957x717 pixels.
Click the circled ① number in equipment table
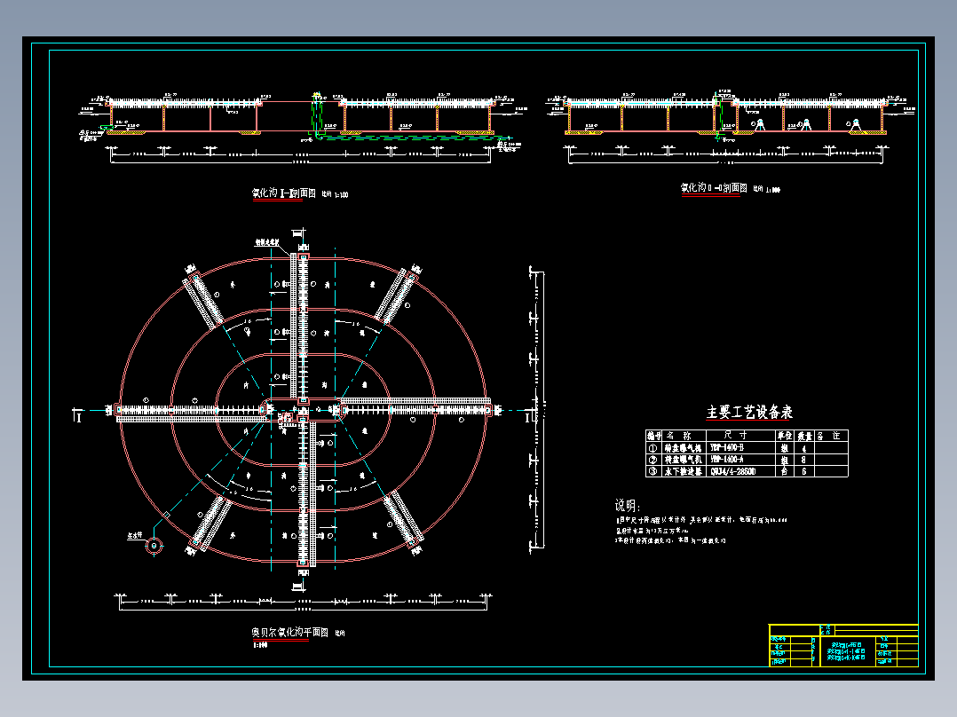click(653, 448)
